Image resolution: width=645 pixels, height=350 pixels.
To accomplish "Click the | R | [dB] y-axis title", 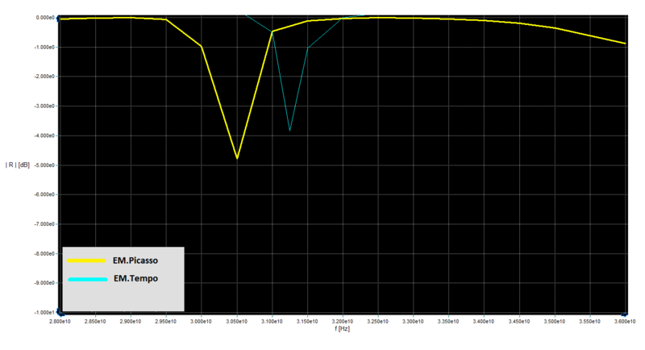I will tap(17, 165).
